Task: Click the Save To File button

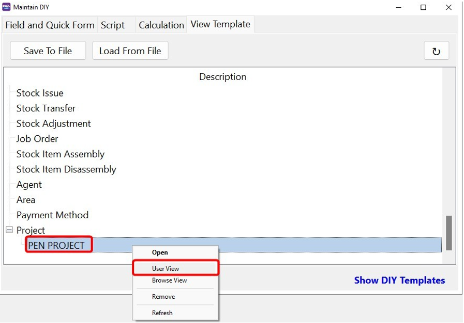Action: [x=48, y=51]
